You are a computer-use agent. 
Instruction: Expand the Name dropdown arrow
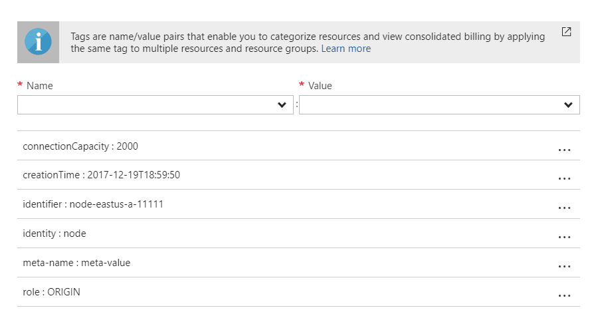[282, 105]
